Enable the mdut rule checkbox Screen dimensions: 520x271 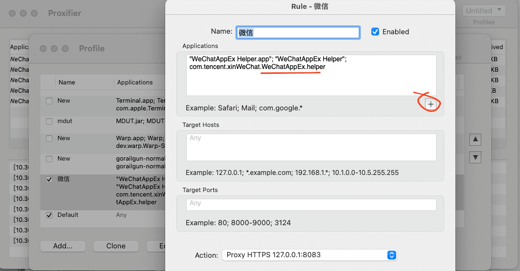[49, 121]
